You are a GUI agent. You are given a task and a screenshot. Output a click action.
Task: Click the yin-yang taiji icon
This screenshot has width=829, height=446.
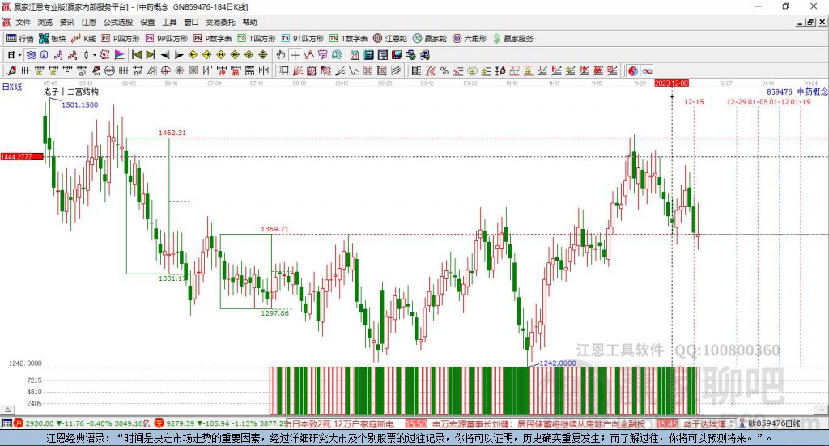633,71
